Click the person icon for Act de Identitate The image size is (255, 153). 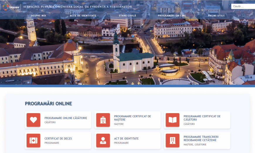[103, 140]
